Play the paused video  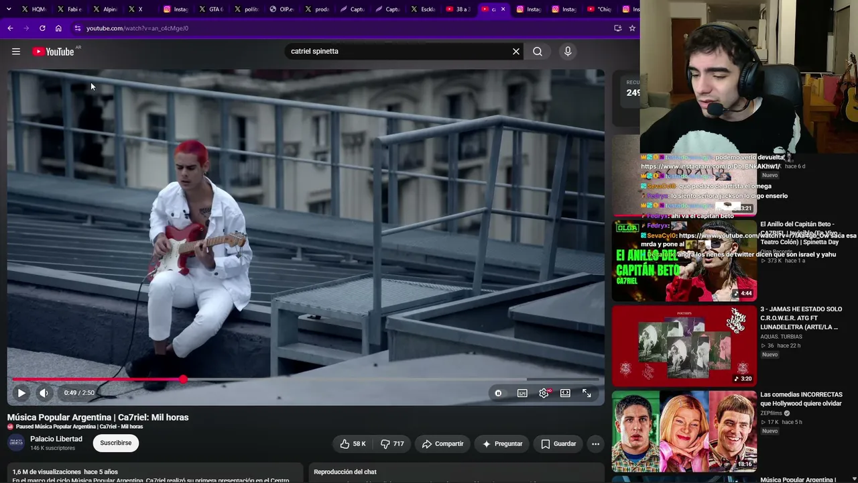click(21, 393)
